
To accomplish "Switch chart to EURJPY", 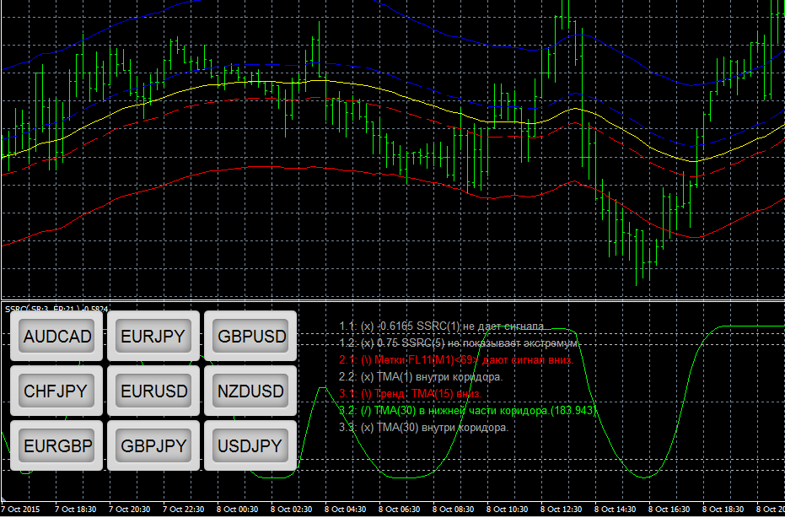I will pyautogui.click(x=153, y=336).
